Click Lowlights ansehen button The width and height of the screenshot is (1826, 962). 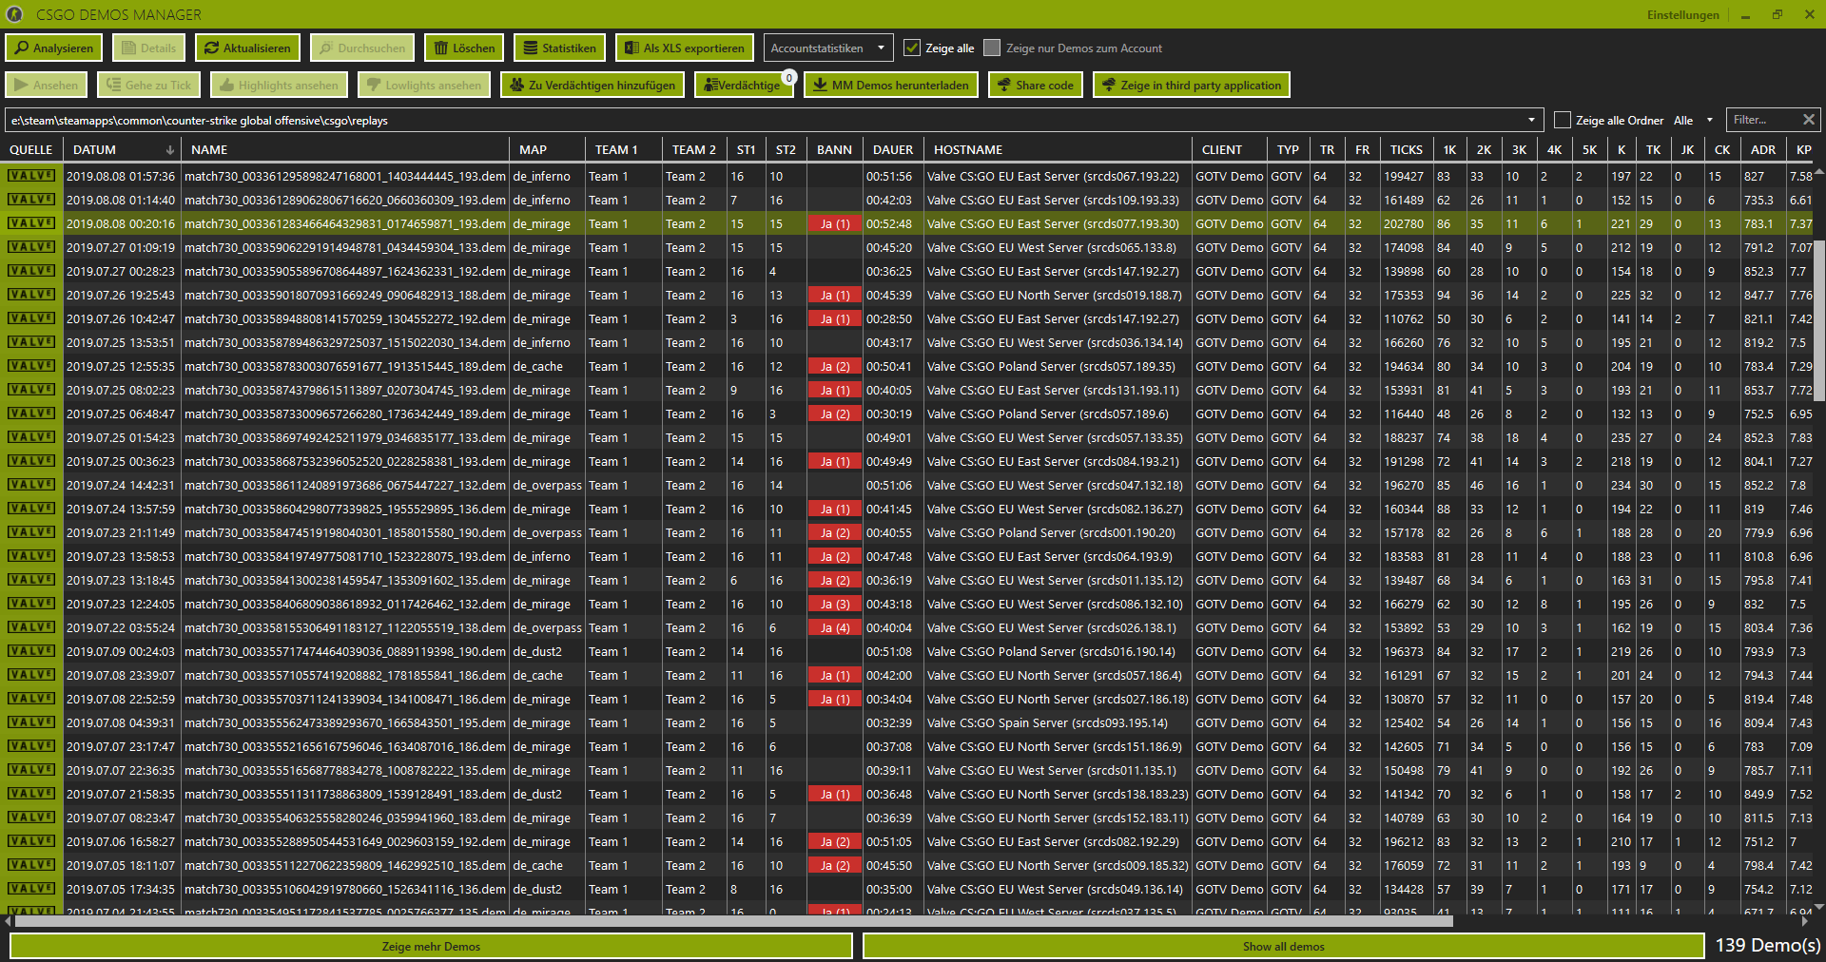(x=424, y=85)
